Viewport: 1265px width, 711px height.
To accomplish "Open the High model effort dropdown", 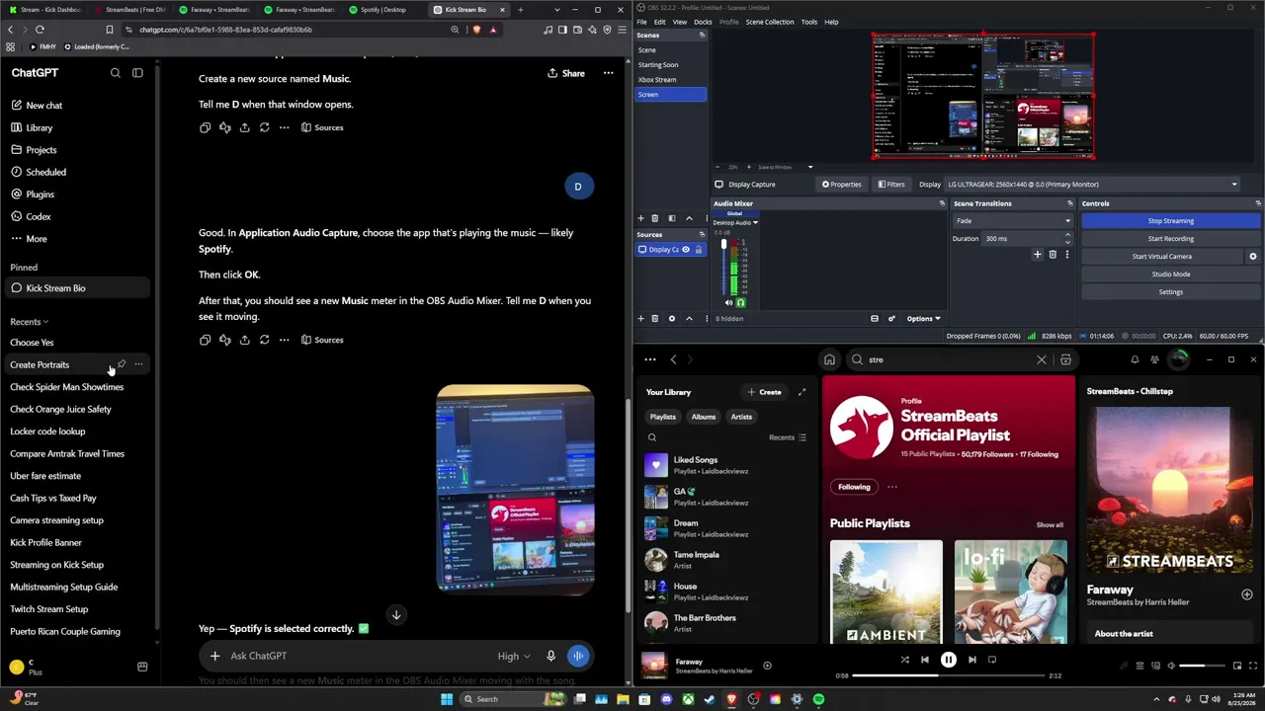I will [x=514, y=657].
